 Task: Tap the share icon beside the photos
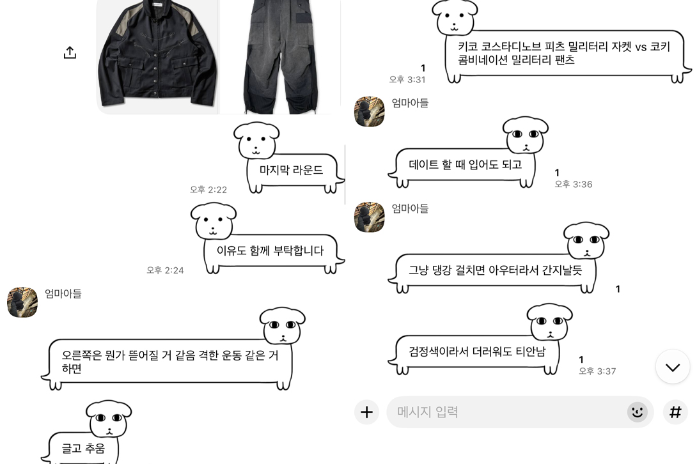[x=70, y=52]
